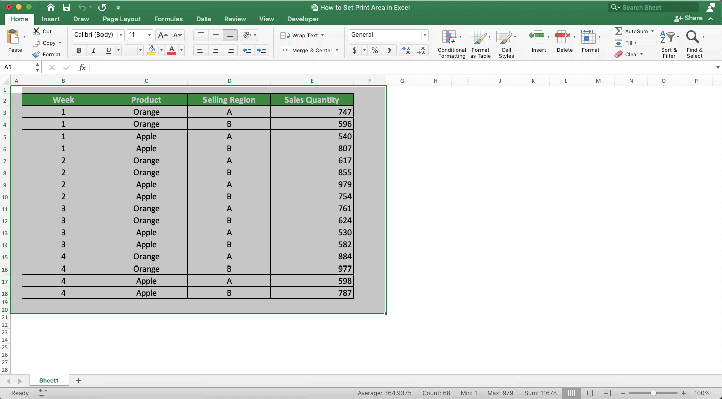Screen dimensions: 722x399
Task: Open the font name dropdown Calibri (Body)
Action: pos(121,35)
